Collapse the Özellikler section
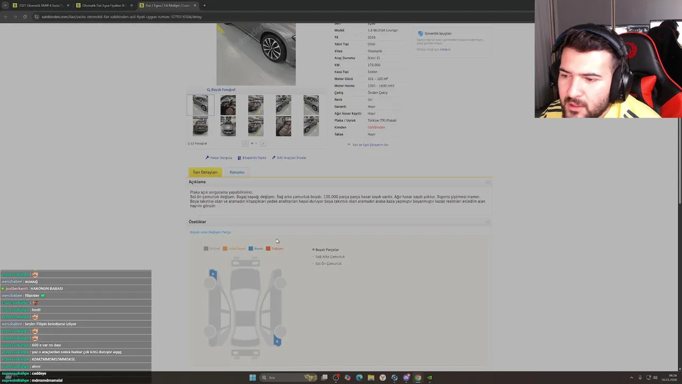682x384 pixels. click(488, 222)
